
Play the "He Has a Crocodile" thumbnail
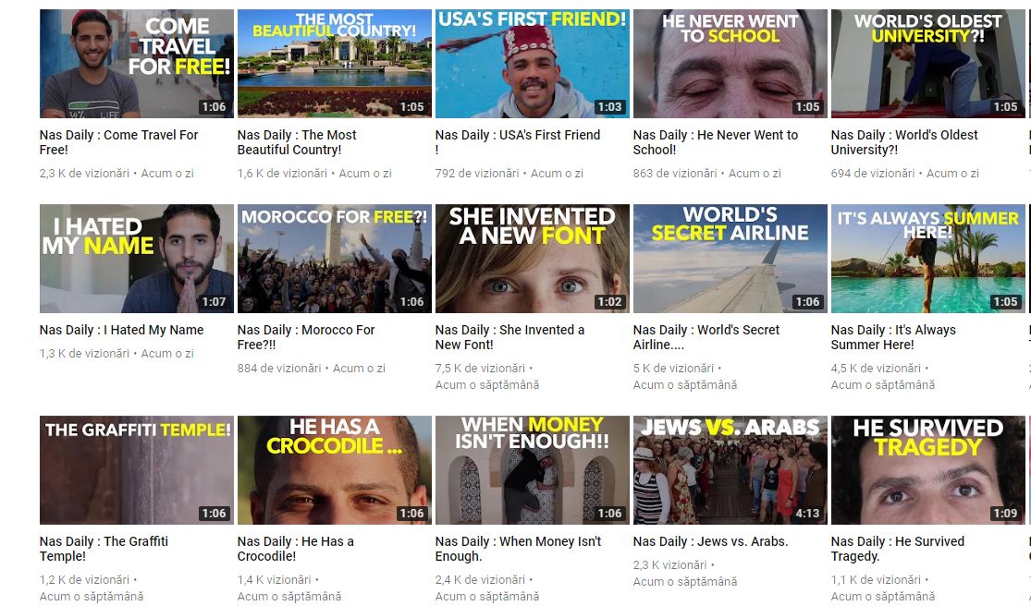tap(334, 470)
